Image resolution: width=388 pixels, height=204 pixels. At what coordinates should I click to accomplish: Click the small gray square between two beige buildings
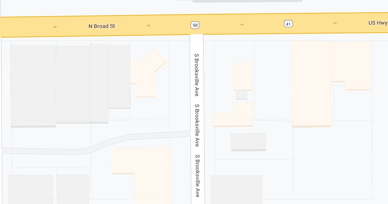[242, 95]
